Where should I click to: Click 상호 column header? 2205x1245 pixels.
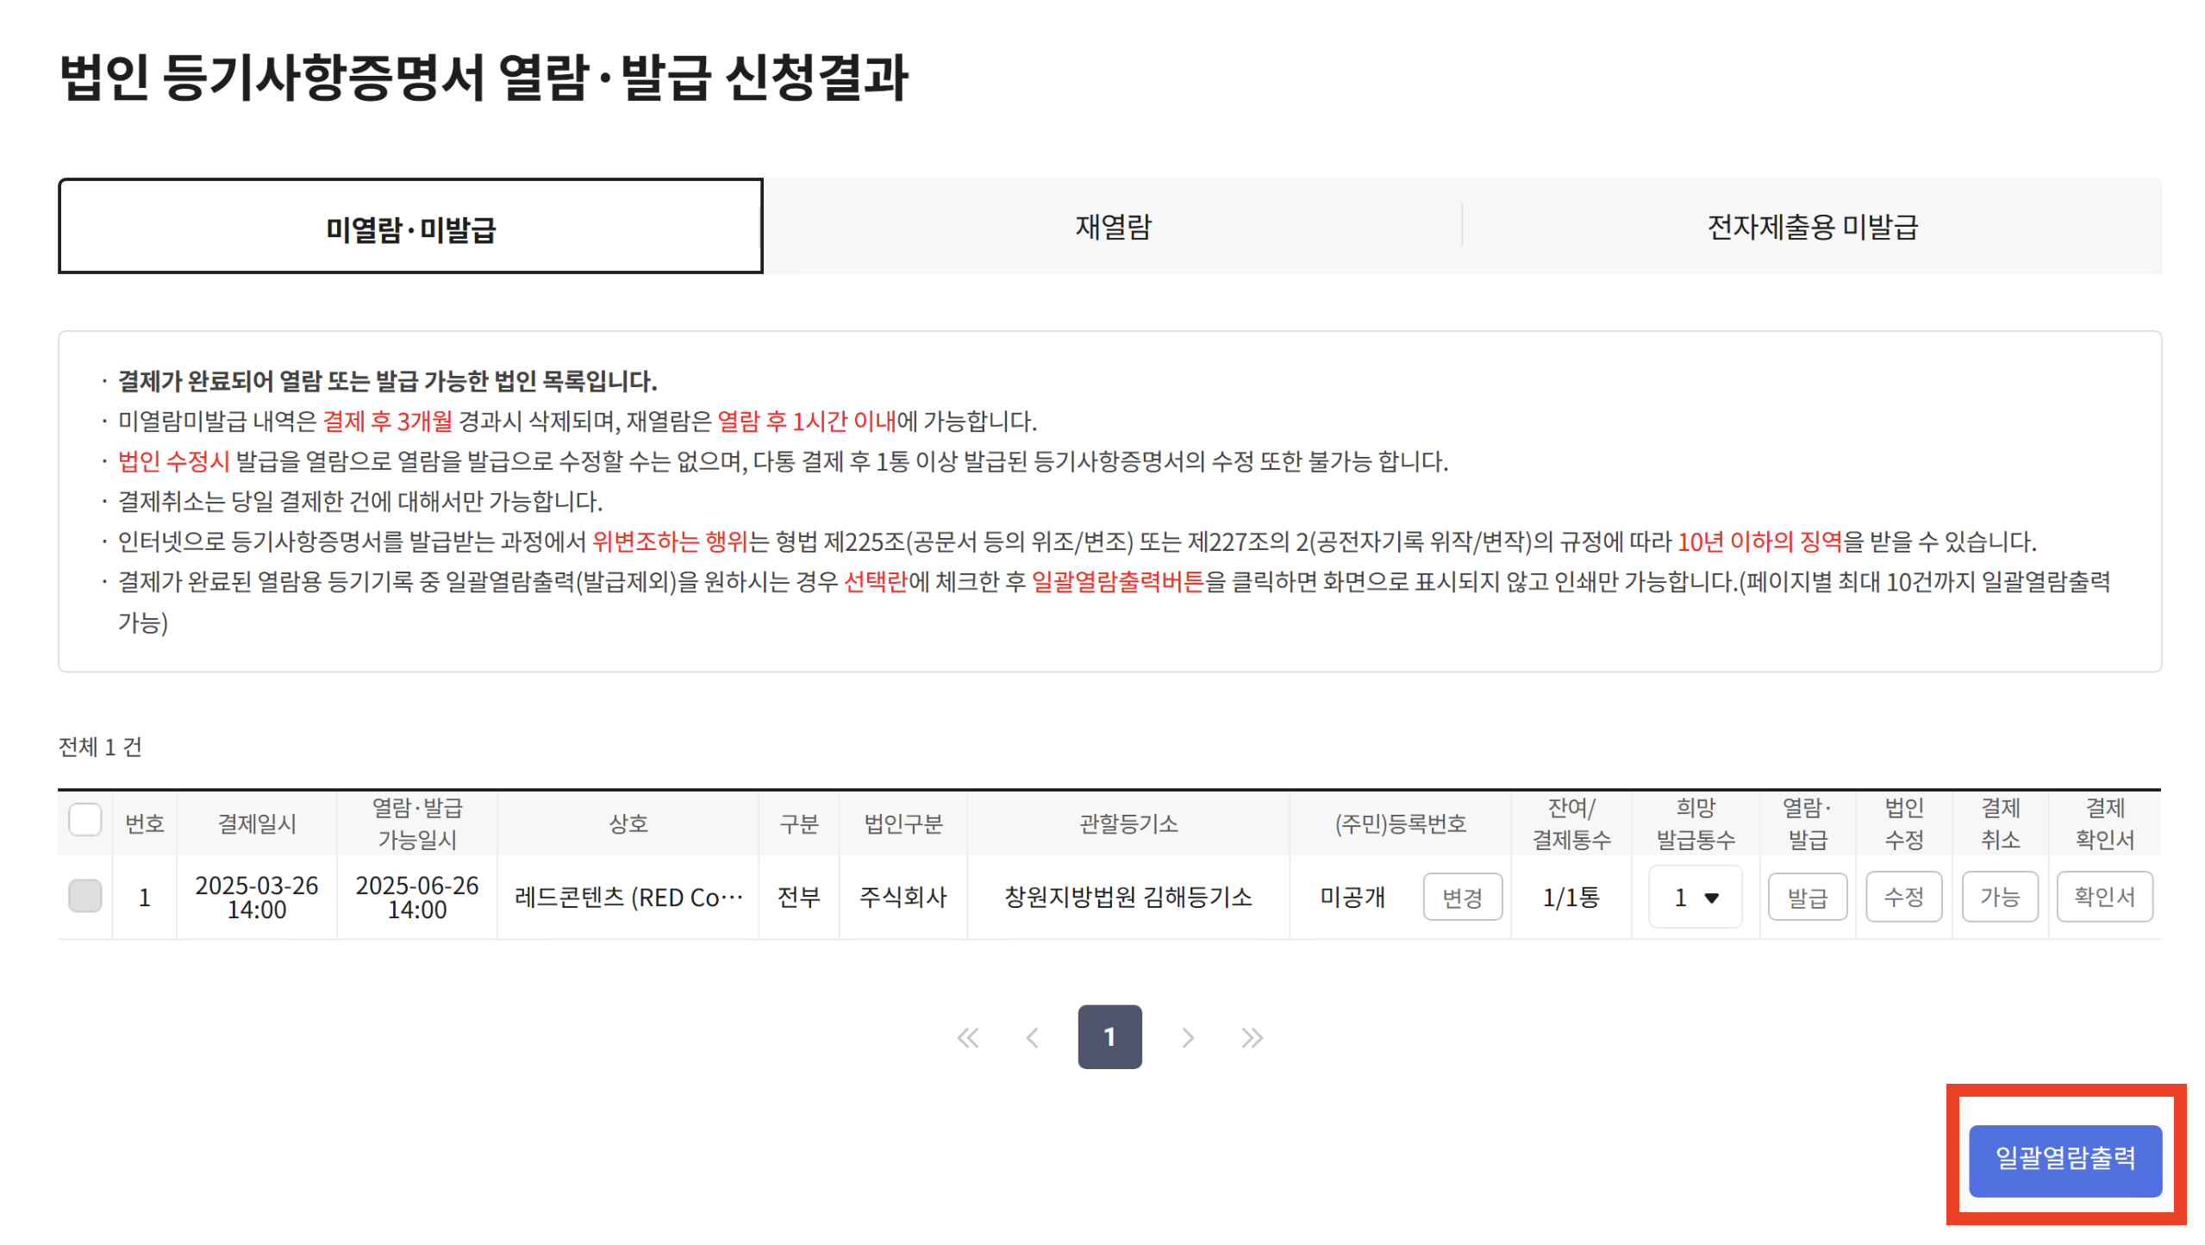628,823
